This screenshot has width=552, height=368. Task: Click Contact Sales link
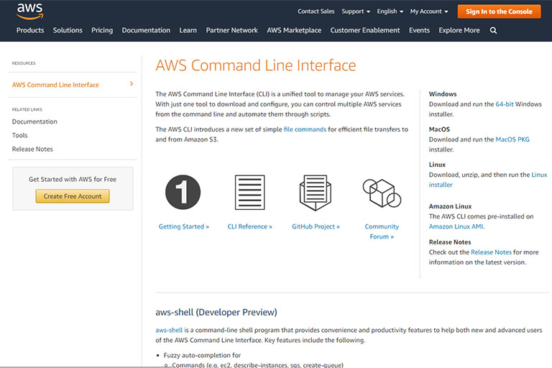click(x=316, y=11)
